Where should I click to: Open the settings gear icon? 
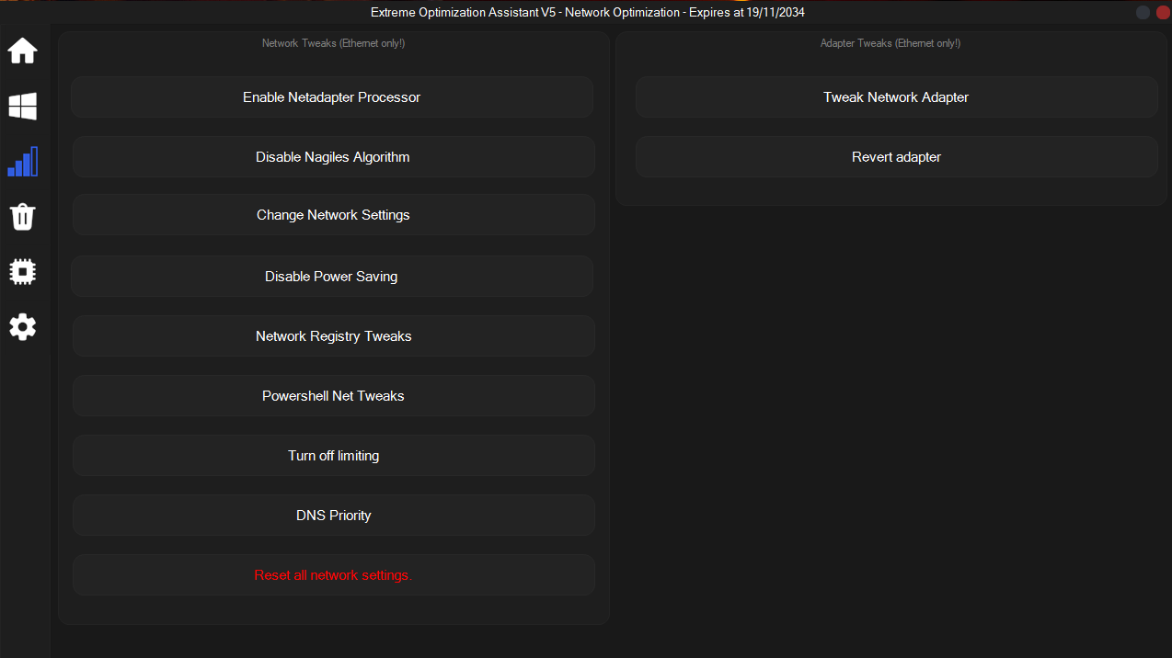coord(23,326)
